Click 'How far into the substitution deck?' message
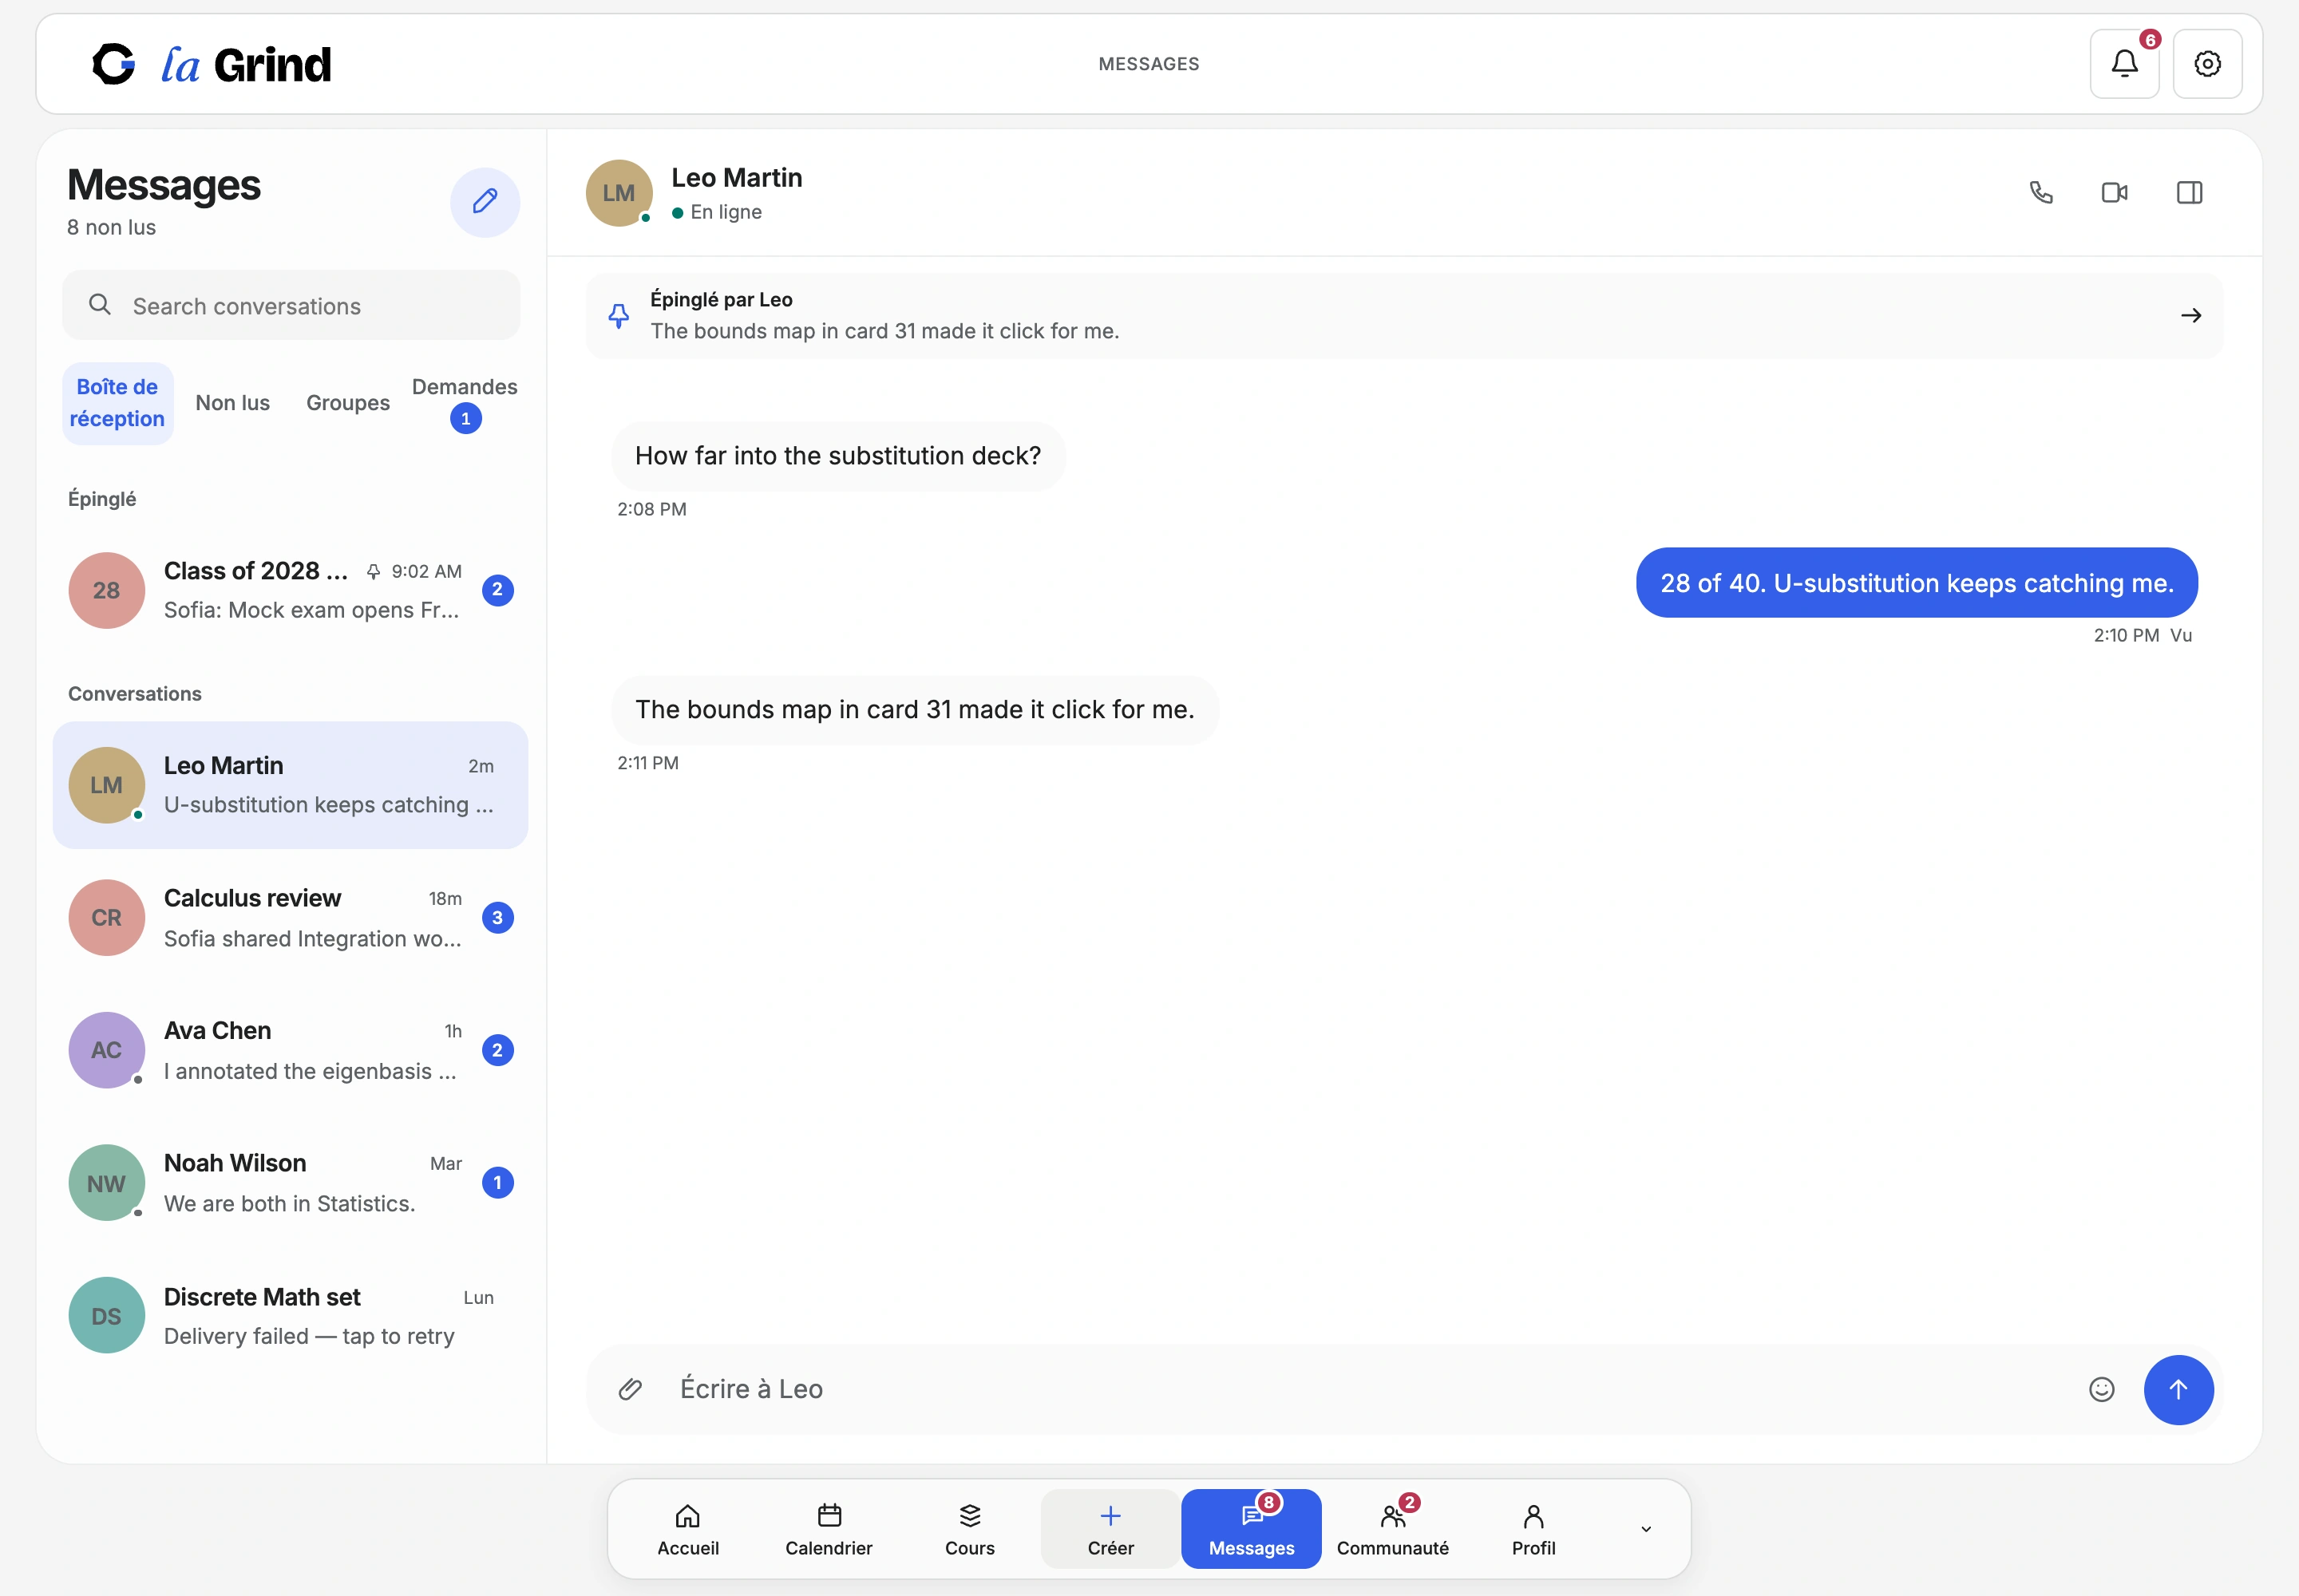Image resolution: width=2299 pixels, height=1596 pixels. point(838,456)
